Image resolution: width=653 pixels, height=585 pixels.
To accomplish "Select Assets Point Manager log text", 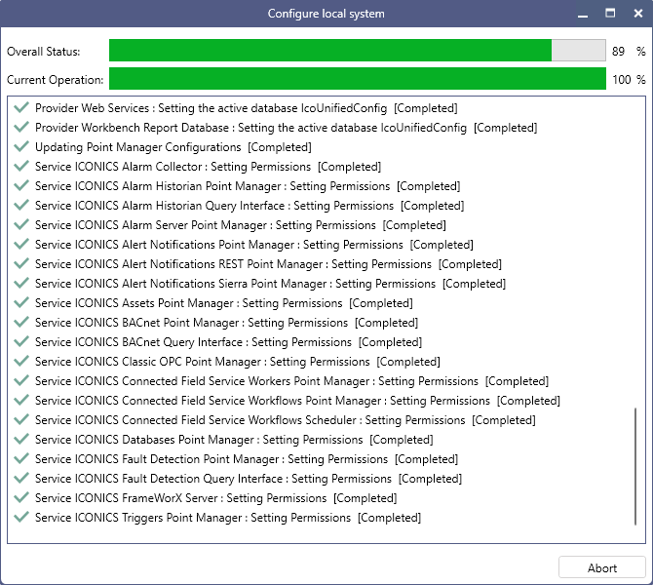I will click(223, 303).
